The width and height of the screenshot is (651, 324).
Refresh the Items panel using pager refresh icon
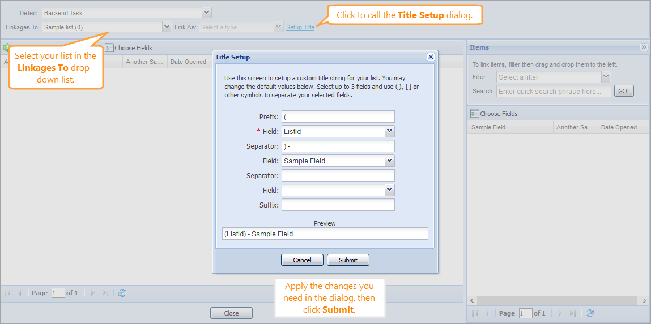click(x=590, y=313)
